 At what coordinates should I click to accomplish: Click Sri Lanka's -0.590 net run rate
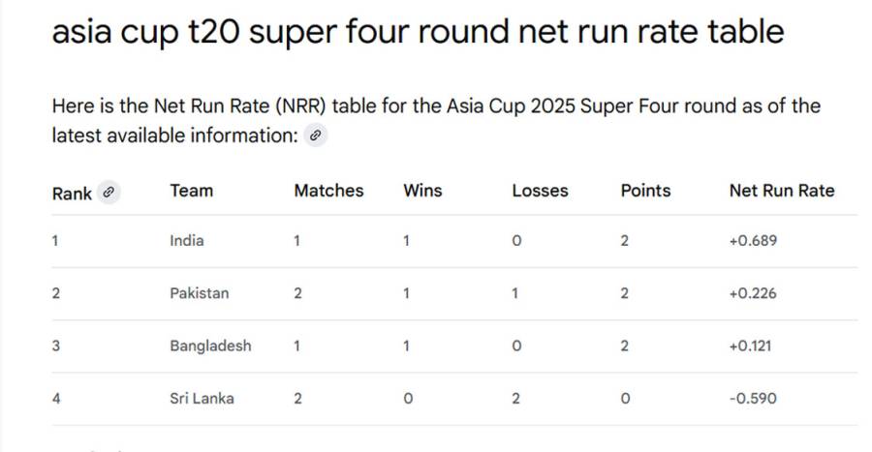click(x=753, y=398)
